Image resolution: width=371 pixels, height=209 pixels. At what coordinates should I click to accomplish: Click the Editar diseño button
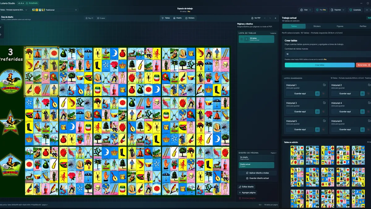[246, 187]
